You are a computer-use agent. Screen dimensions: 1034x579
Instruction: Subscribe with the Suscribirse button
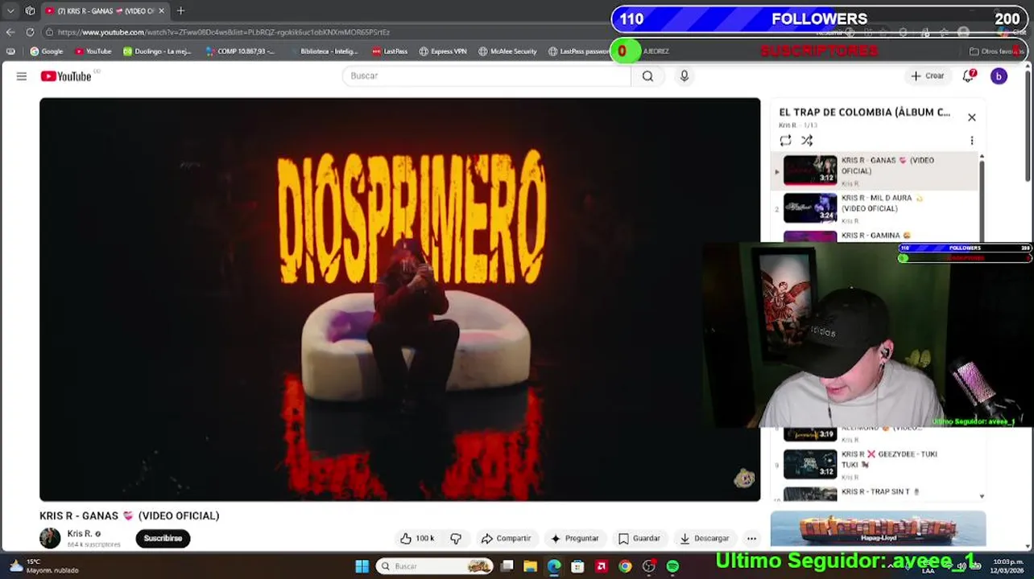[163, 538]
